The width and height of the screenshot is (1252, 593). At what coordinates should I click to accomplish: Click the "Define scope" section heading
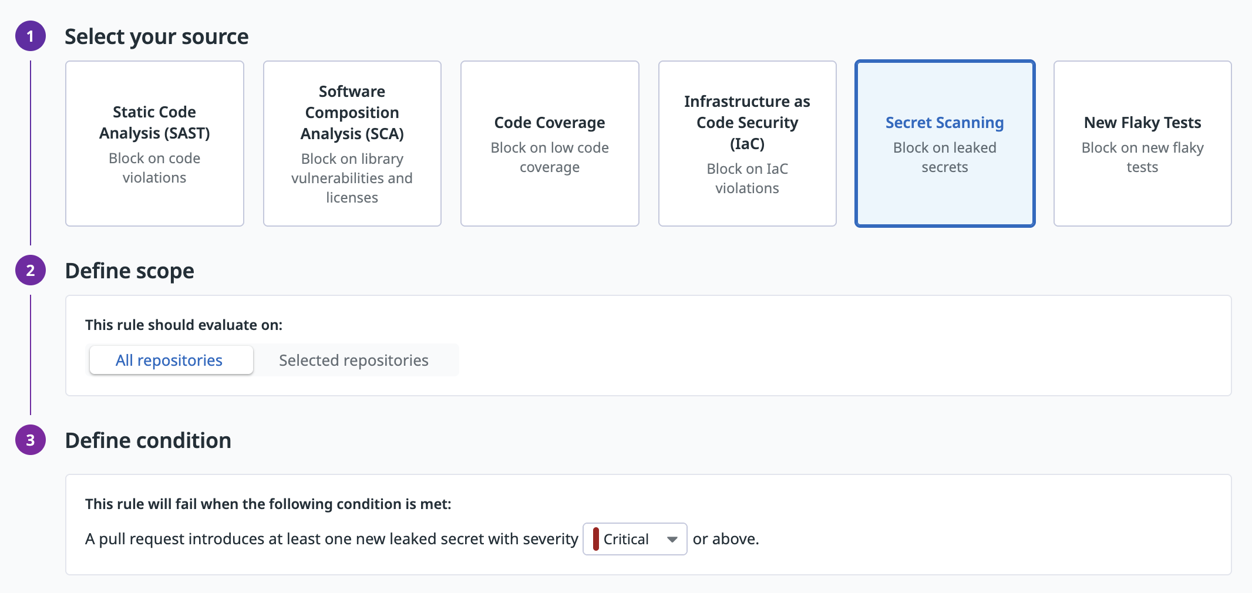[130, 271]
